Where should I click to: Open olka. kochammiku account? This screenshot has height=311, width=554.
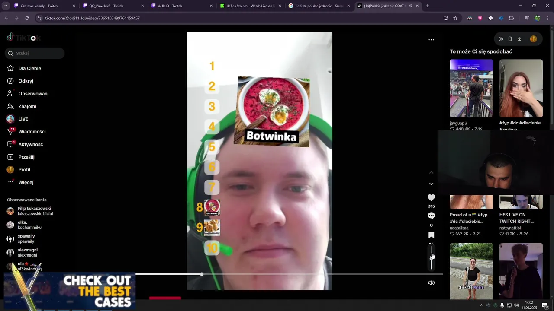point(24,225)
